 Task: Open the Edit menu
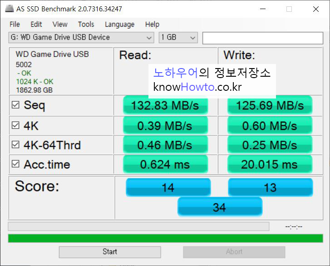pyautogui.click(x=36, y=25)
